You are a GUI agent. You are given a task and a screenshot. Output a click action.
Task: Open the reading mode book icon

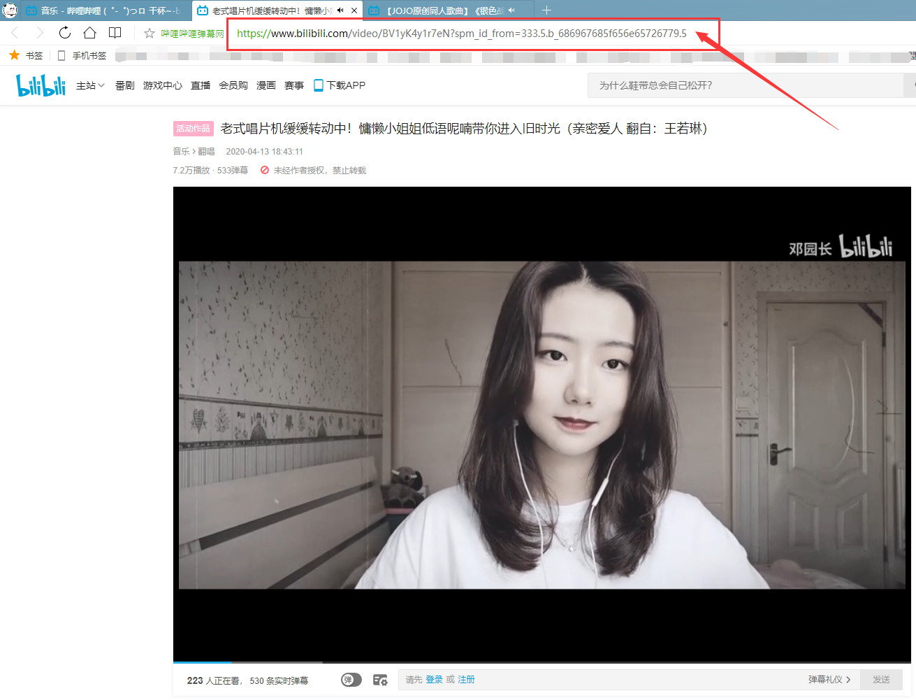pos(115,33)
